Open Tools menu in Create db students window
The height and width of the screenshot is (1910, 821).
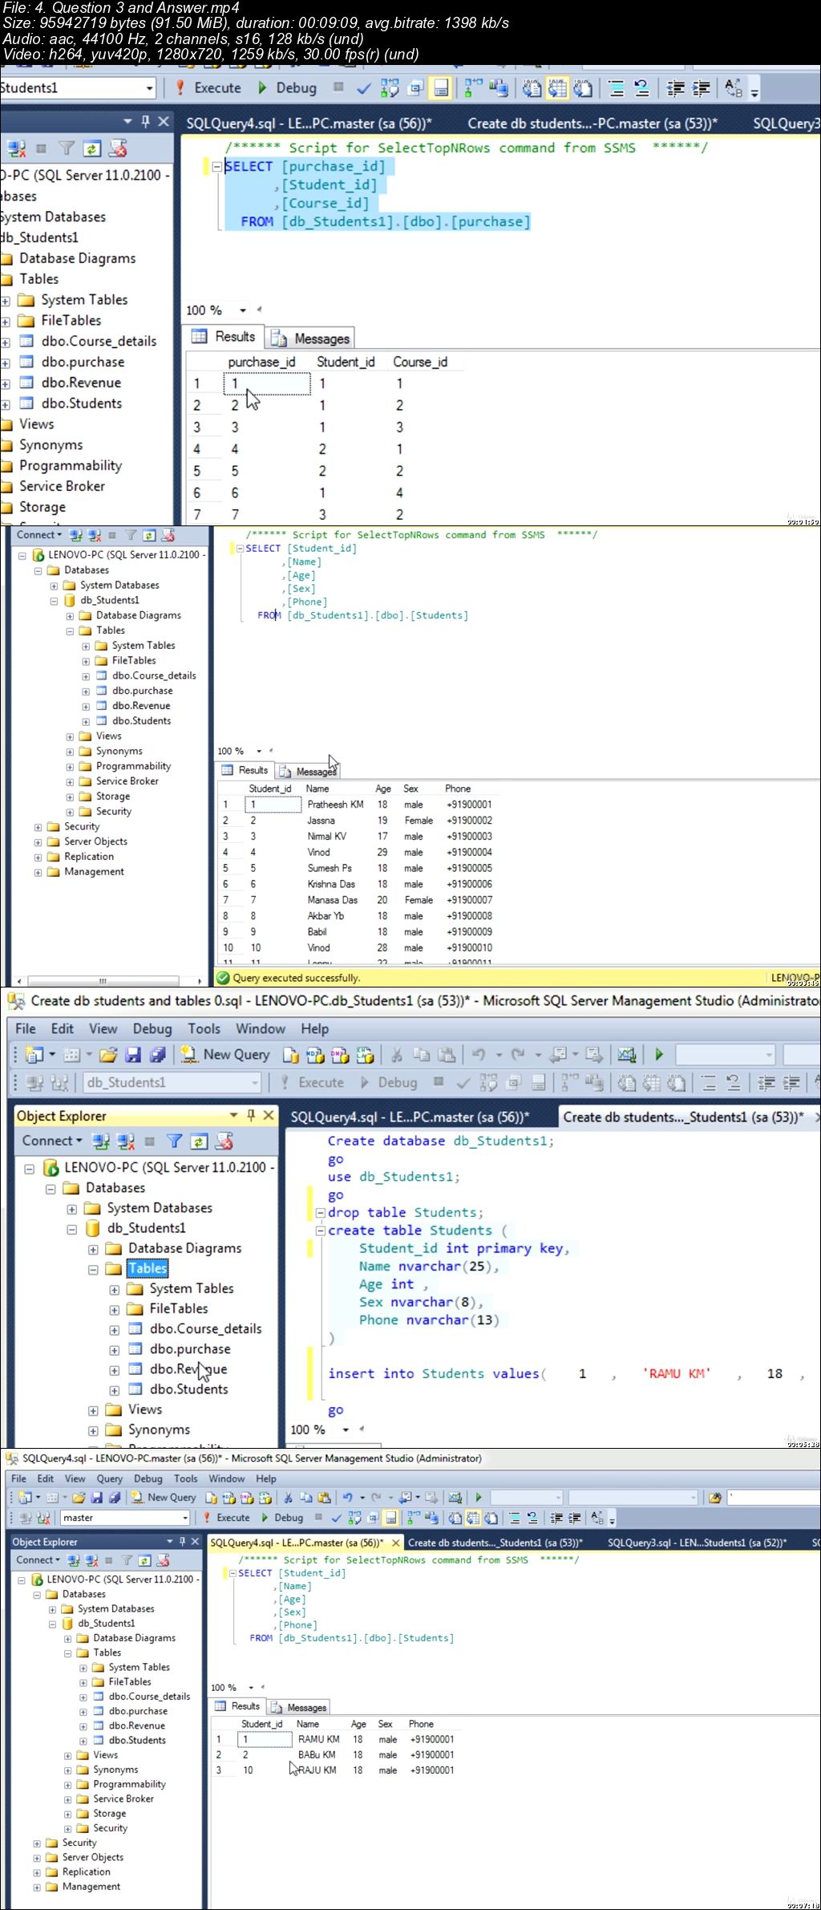click(204, 1029)
